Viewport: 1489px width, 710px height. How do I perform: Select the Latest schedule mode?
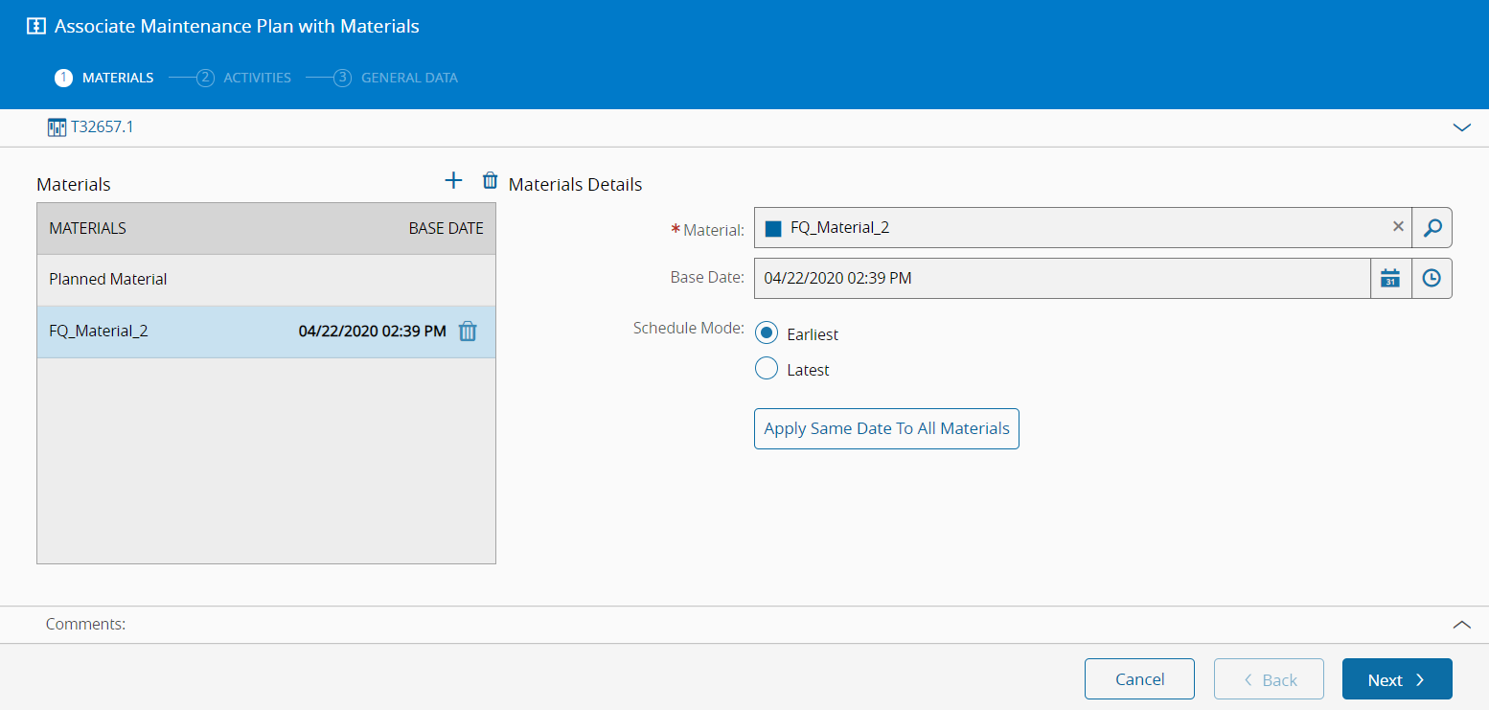[767, 369]
